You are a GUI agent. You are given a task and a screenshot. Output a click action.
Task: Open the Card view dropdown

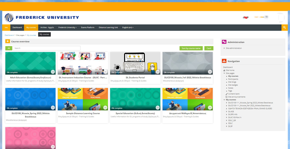tap(209, 48)
